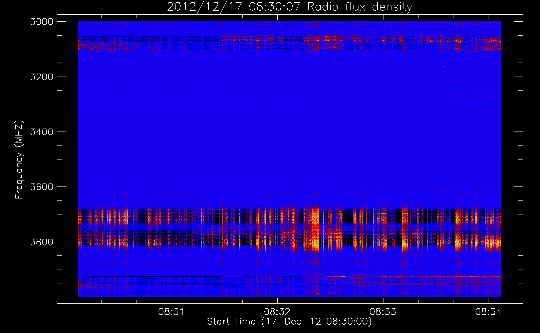This screenshot has height=333, width=540.
Task: Click the 08:33 time tick label
Action: click(383, 312)
